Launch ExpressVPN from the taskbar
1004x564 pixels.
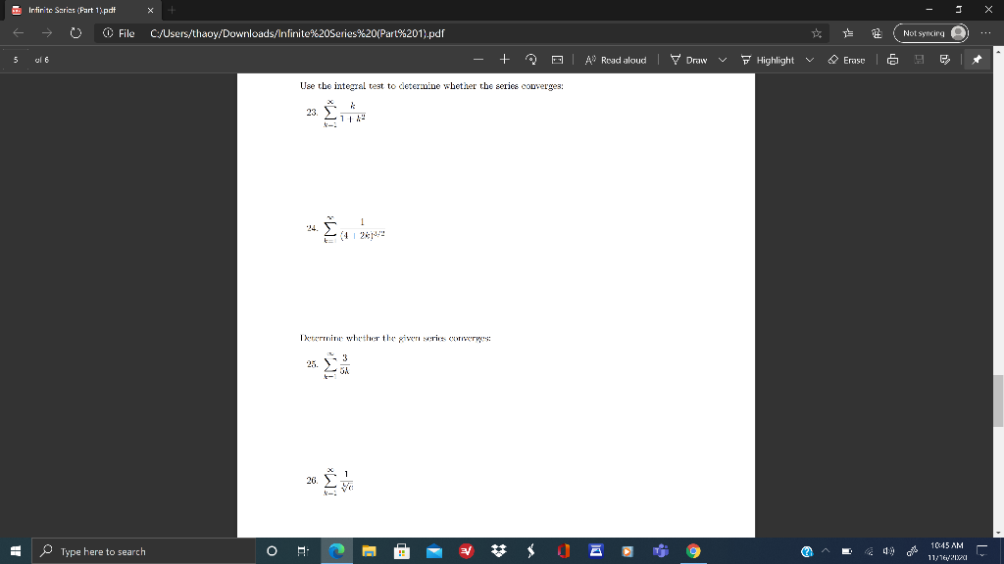pos(465,551)
